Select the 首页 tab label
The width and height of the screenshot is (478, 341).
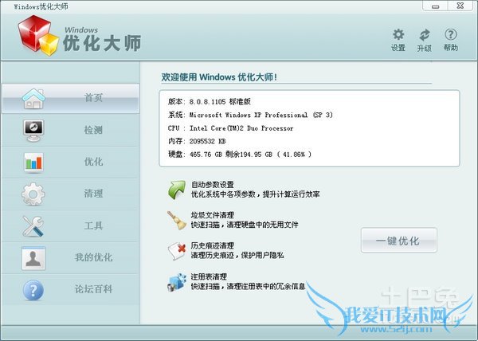click(x=93, y=97)
